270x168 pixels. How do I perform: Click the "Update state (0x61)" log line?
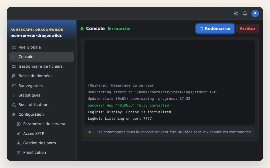coord(139,99)
